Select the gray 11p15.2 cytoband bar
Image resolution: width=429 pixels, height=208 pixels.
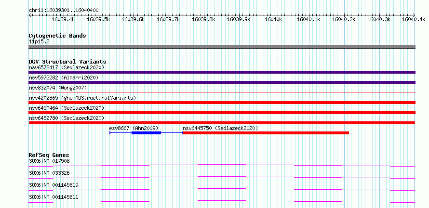click(222, 47)
